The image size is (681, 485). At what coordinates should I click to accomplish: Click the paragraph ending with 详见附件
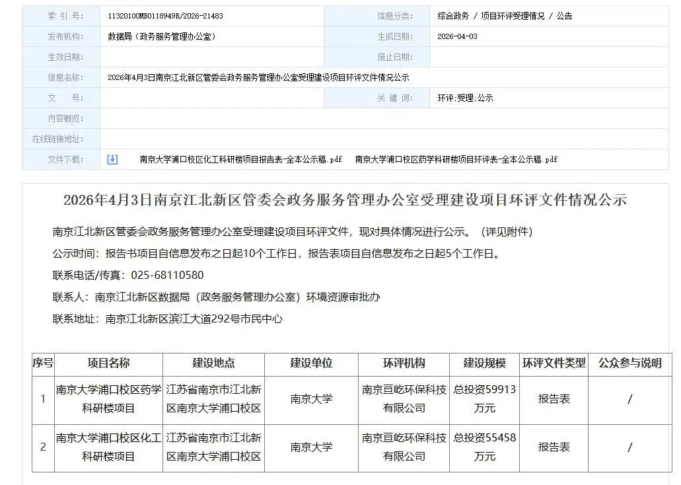pos(293,232)
